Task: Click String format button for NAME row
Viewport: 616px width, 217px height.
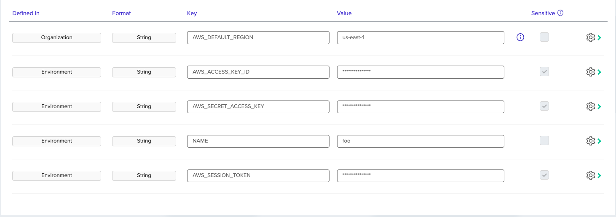Action: tap(144, 141)
